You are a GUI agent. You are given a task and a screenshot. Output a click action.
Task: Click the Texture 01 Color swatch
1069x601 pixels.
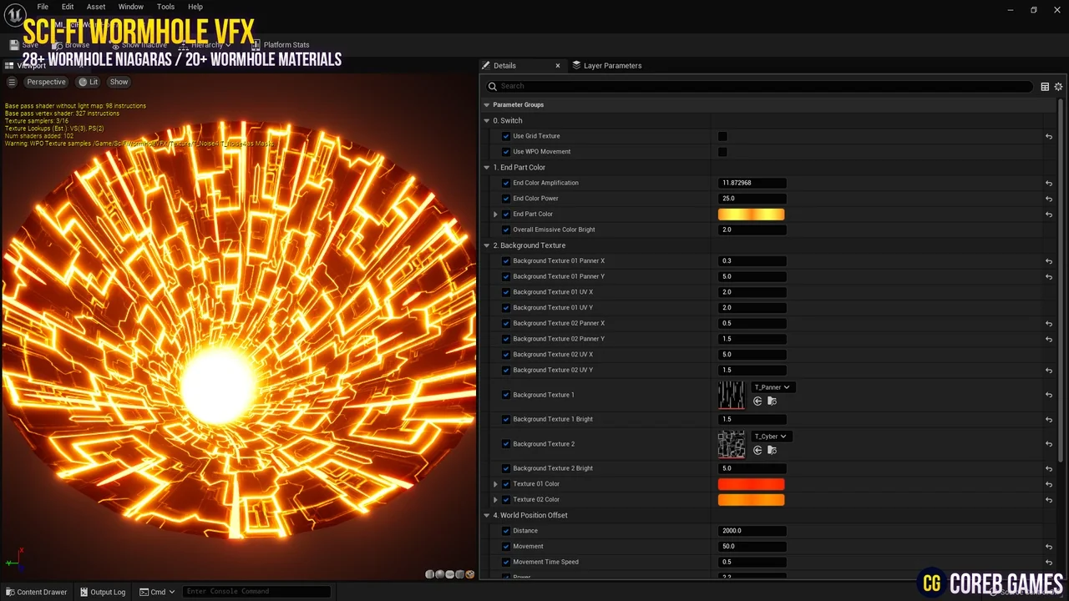click(x=751, y=484)
